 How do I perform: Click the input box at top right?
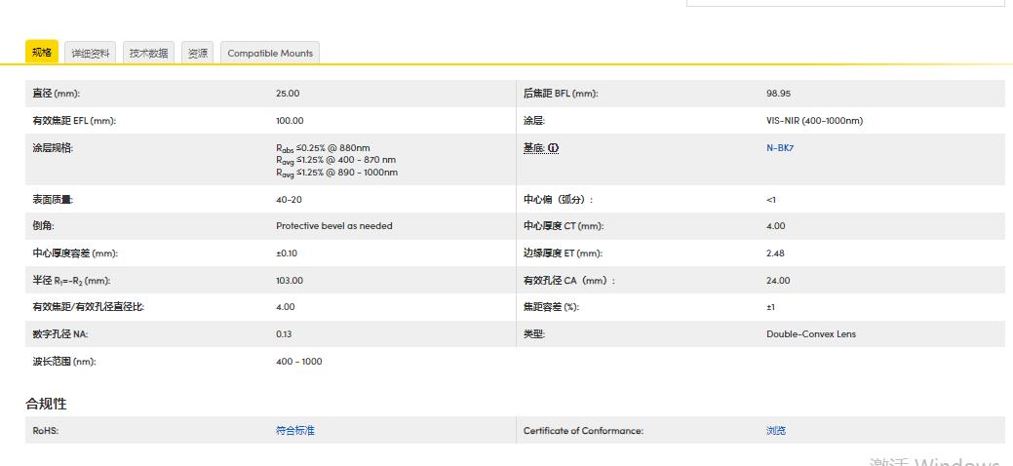[844, 3]
